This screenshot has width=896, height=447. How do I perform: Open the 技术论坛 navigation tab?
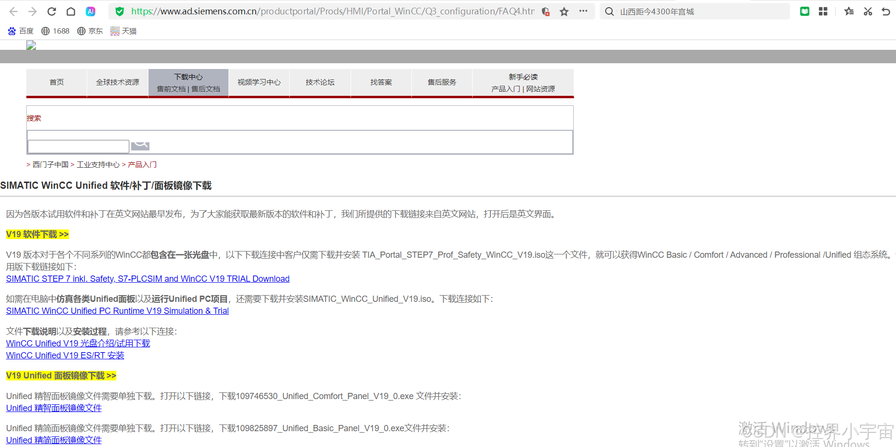pos(320,82)
